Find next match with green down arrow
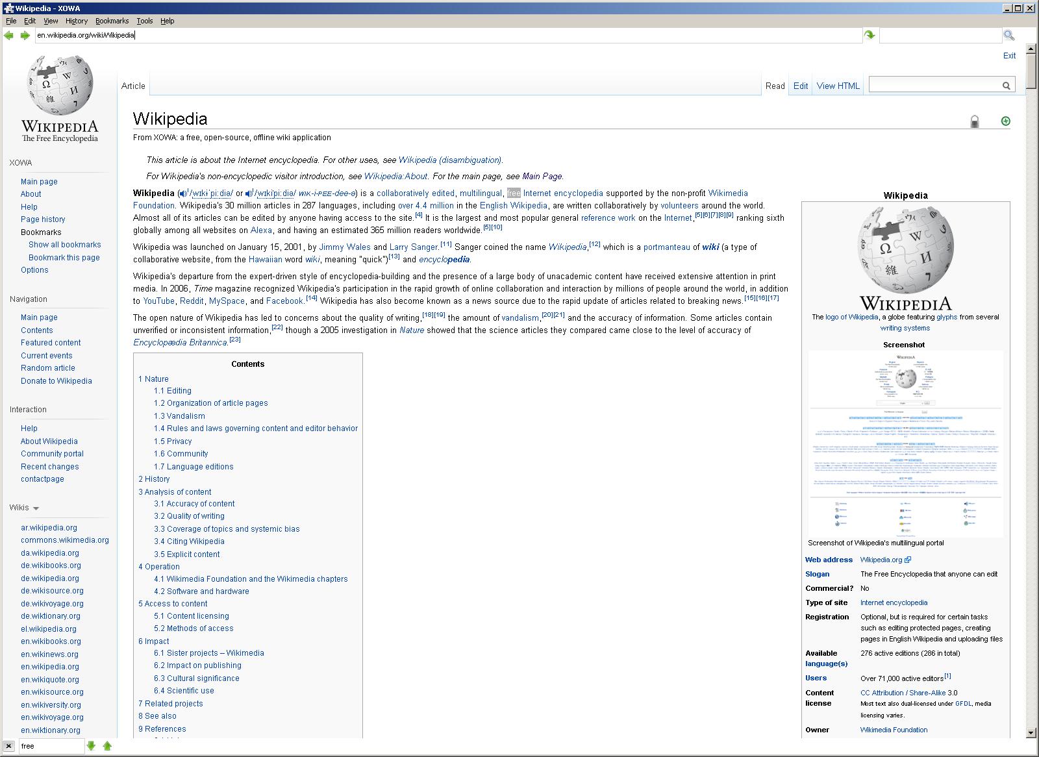Viewport: 1039px width, 757px height. 92,746
